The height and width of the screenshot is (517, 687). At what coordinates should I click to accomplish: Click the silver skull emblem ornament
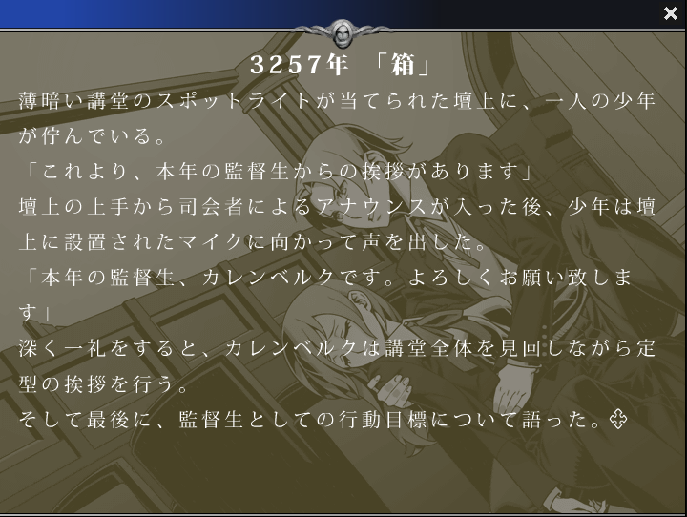point(343,32)
